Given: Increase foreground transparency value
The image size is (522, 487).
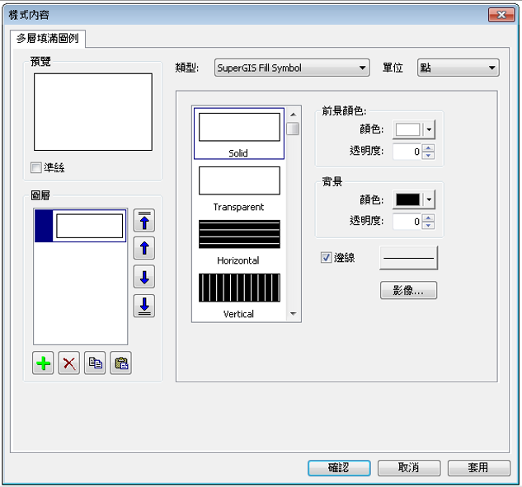Looking at the screenshot, I should coord(429,148).
